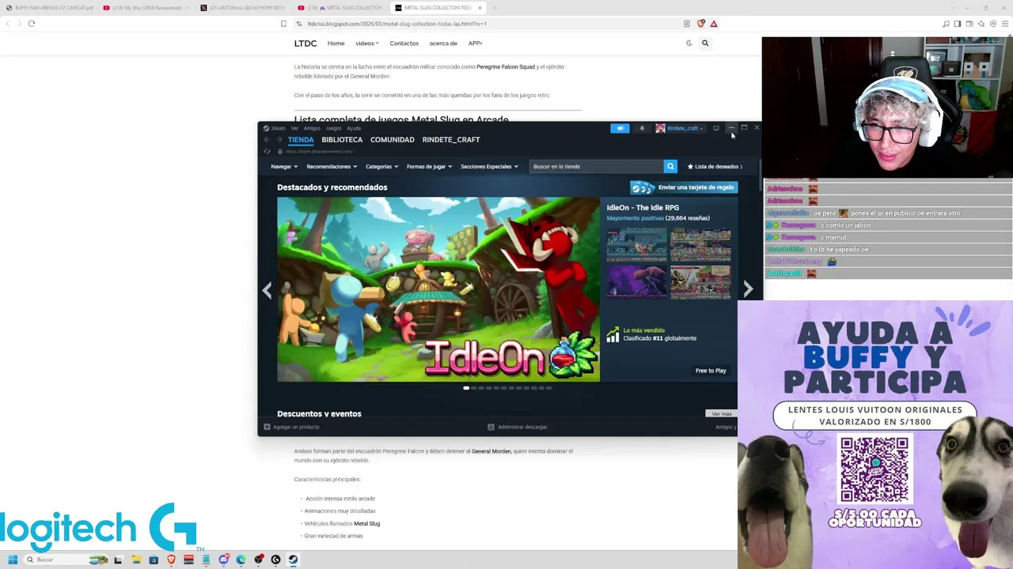Toggle dark mode on the LTDC blog
The width and height of the screenshot is (1013, 569).
coord(689,43)
